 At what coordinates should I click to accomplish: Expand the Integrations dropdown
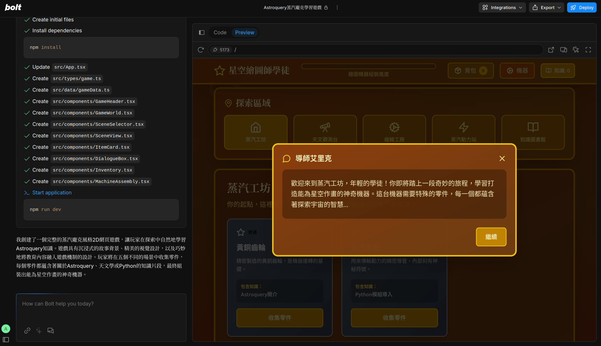tap(502, 7)
